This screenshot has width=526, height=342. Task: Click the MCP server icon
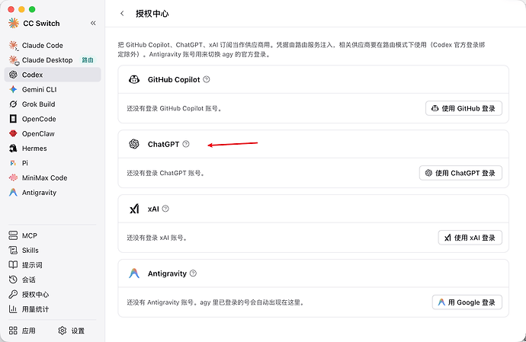13,235
